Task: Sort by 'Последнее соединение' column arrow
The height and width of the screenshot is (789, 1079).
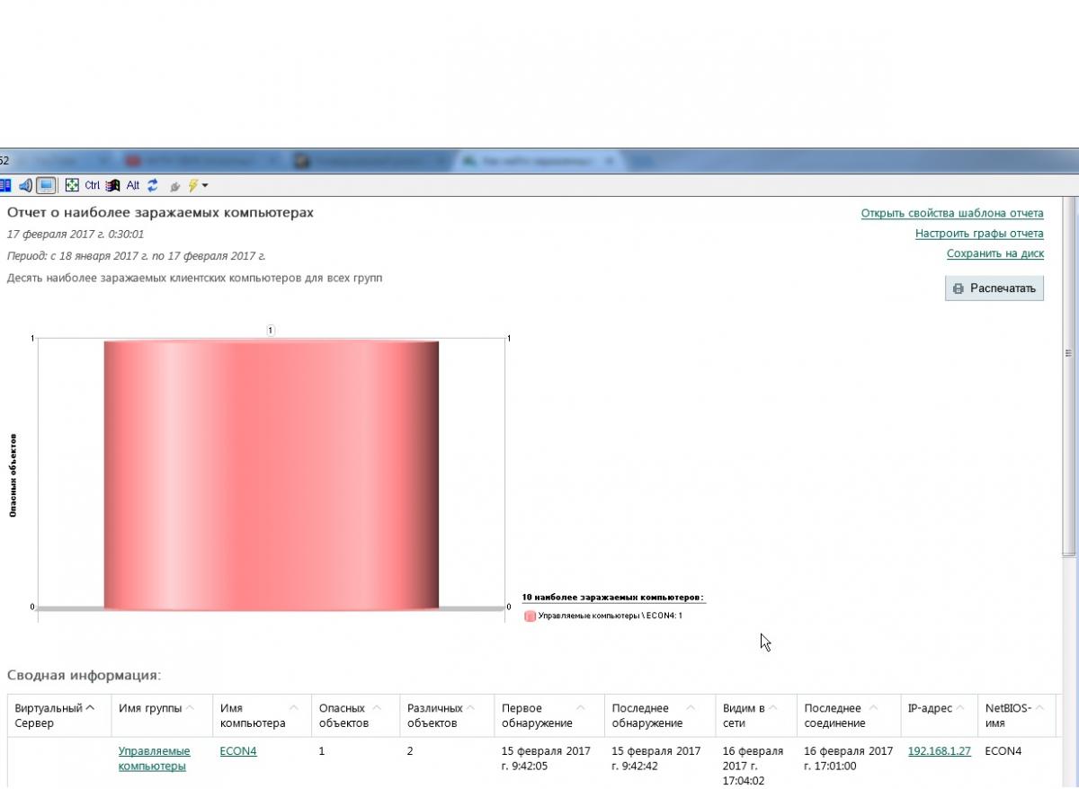Action: 875,708
